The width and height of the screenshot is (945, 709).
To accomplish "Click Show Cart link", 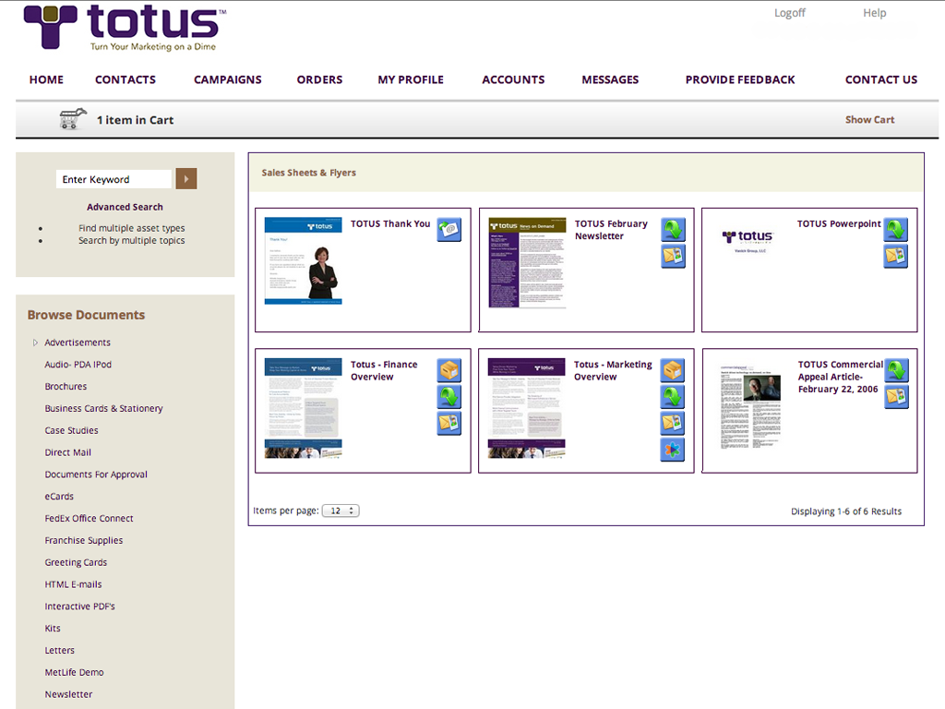I will (x=869, y=119).
